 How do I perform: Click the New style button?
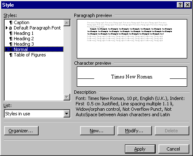point(97,131)
